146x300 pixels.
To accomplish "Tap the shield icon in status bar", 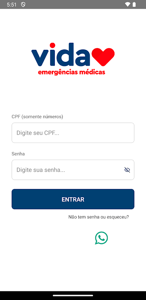I will coord(23,4).
